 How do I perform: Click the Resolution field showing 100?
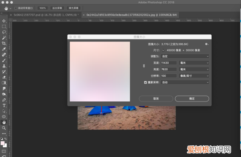point(169,76)
